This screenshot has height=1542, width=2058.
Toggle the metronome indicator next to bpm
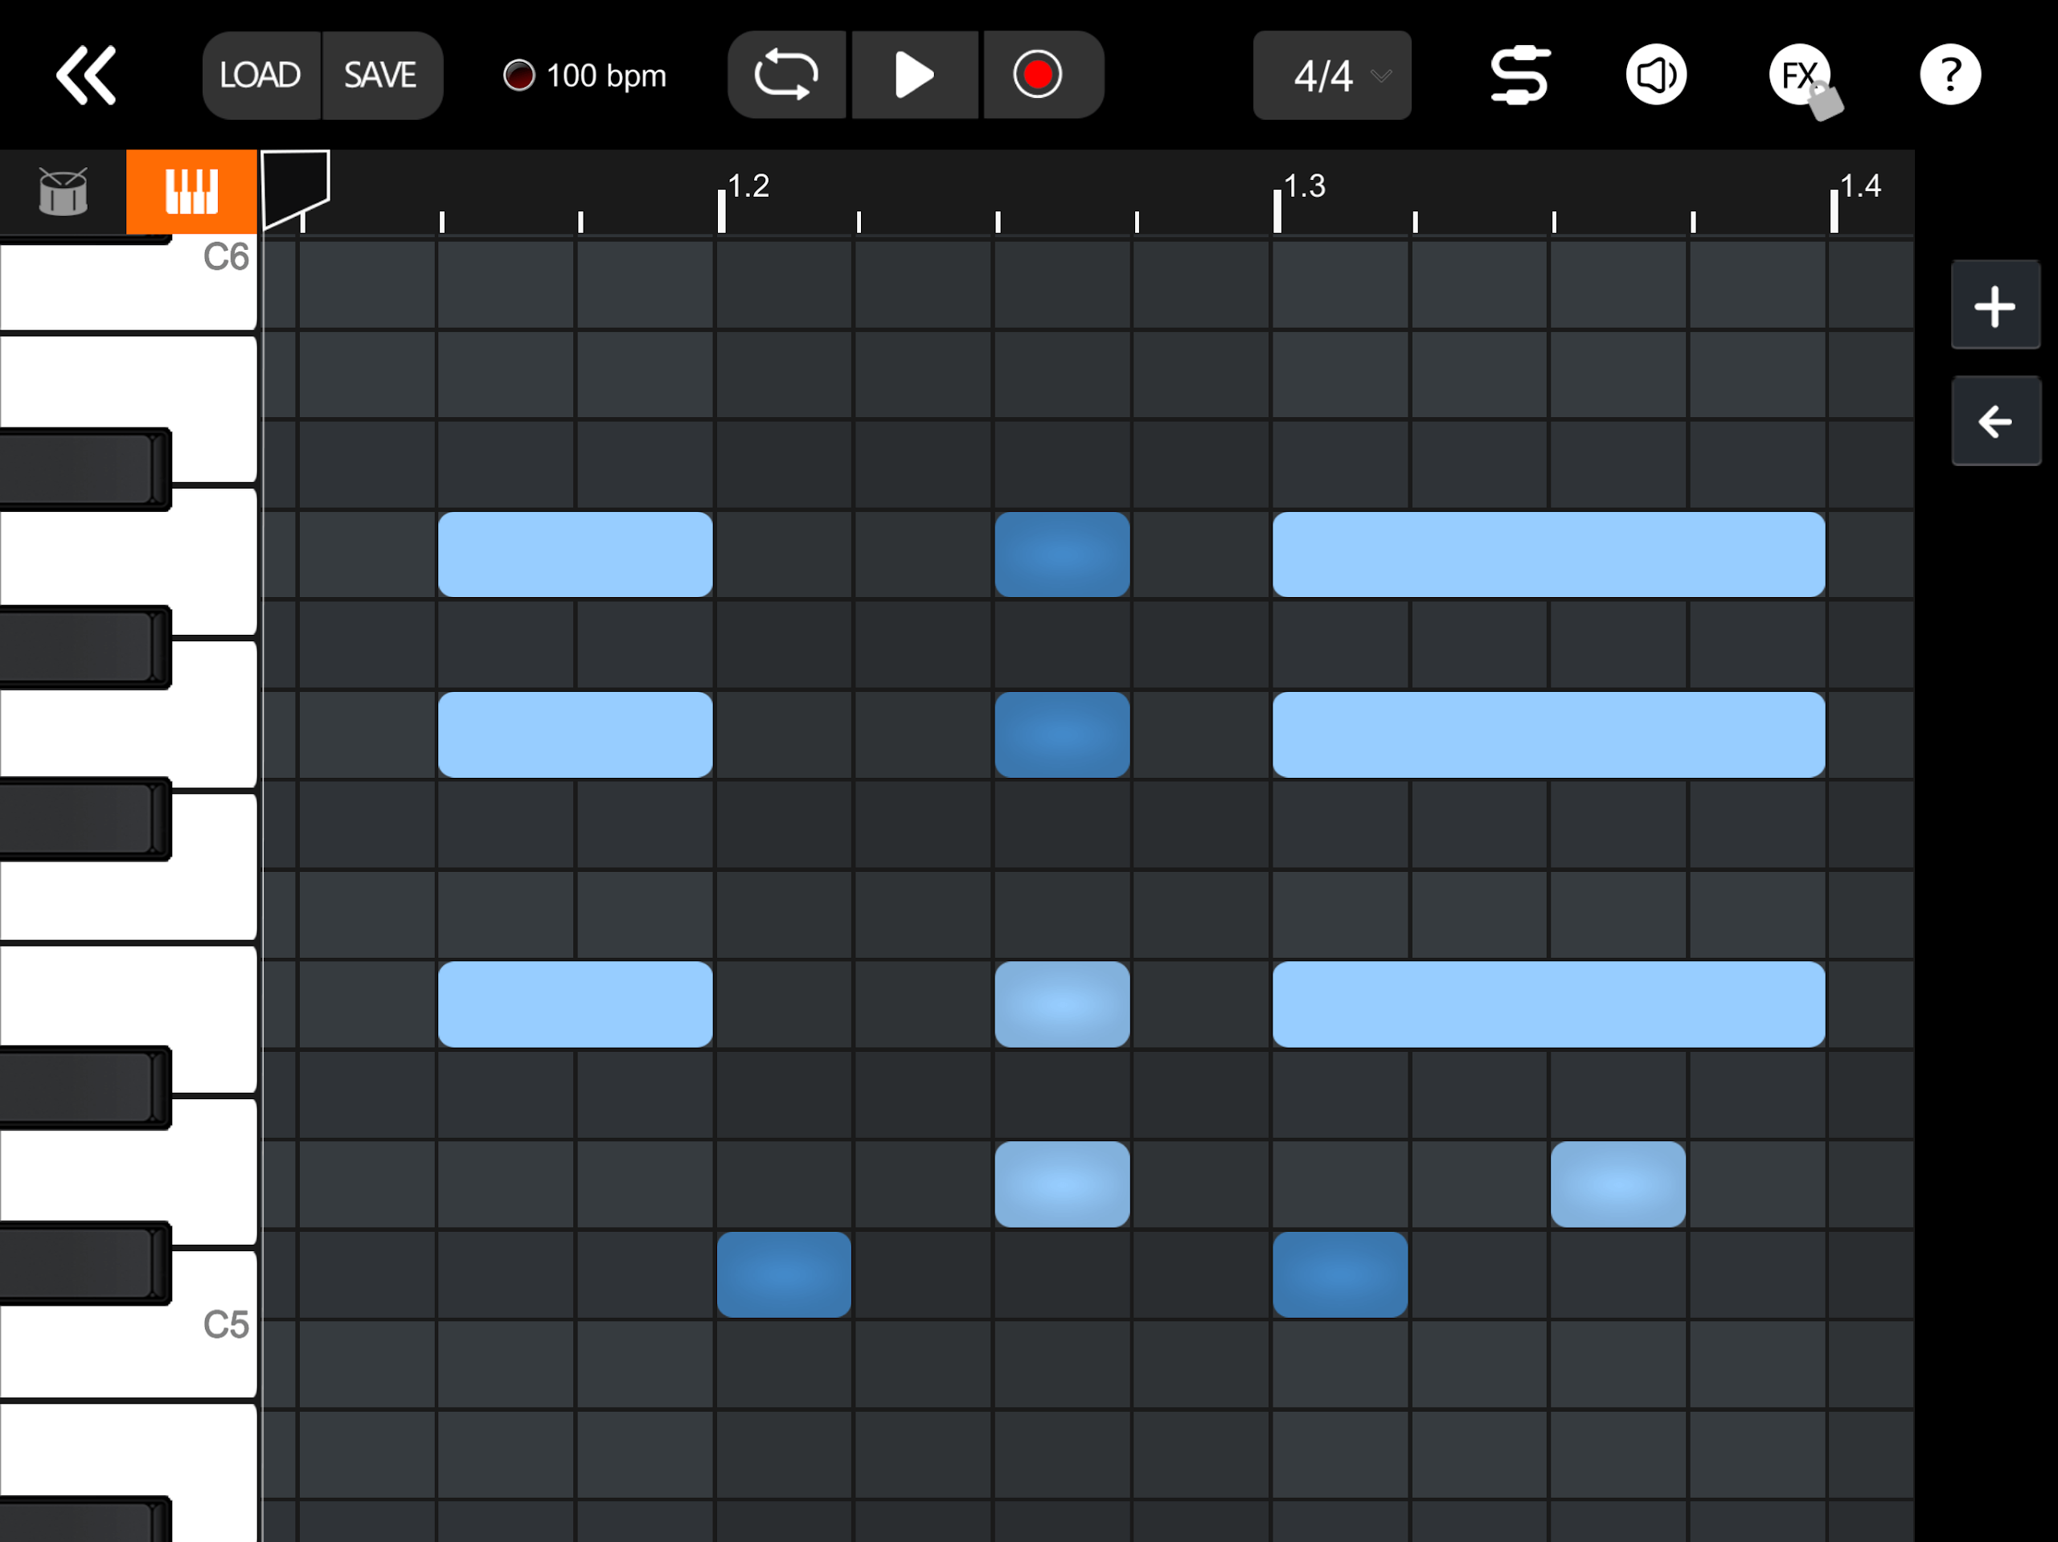click(x=519, y=76)
